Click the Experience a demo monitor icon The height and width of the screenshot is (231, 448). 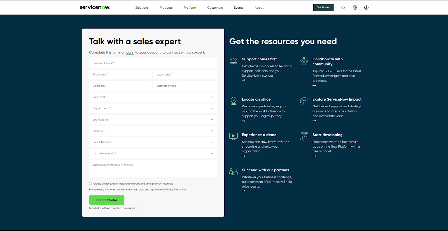point(233,136)
